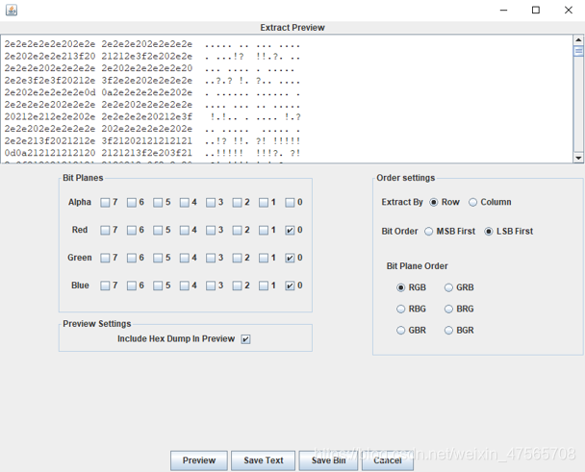This screenshot has width=585, height=472.
Task: Select GBR bit plane order
Action: (x=400, y=331)
